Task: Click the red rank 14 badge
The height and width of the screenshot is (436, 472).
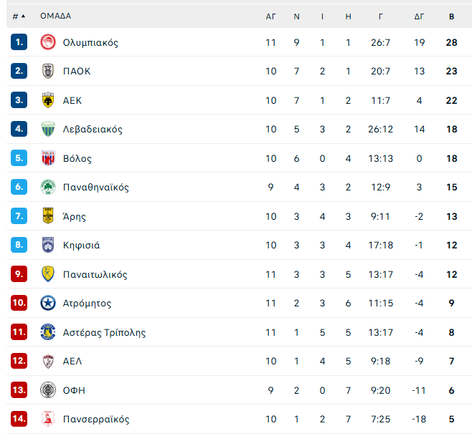Action: tap(19, 419)
